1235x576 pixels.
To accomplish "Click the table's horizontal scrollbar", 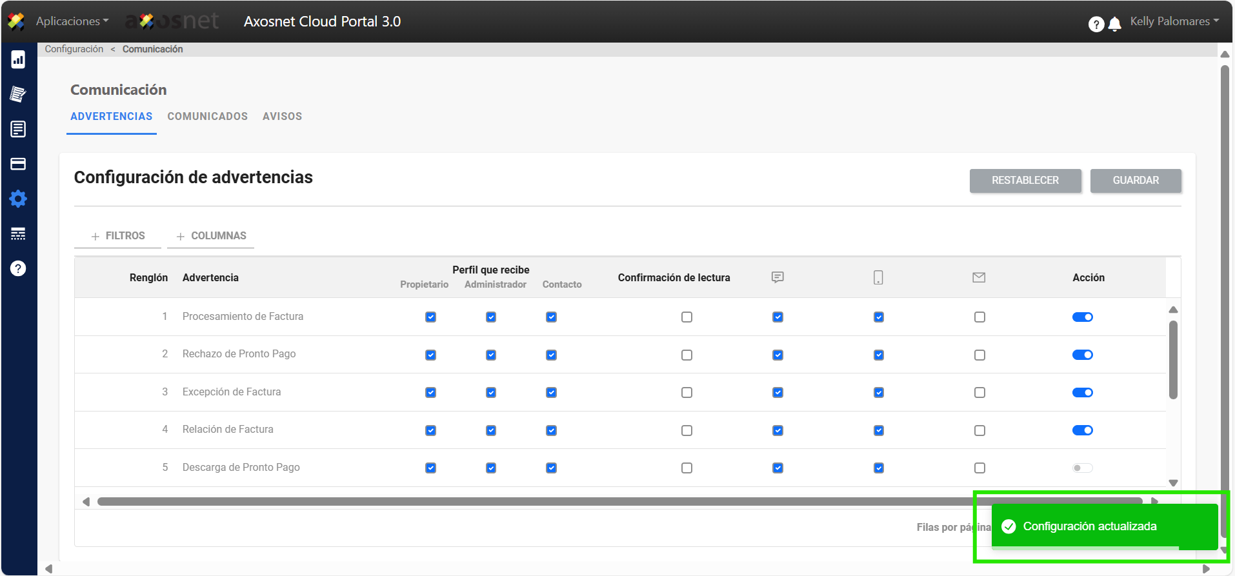I will (x=516, y=502).
